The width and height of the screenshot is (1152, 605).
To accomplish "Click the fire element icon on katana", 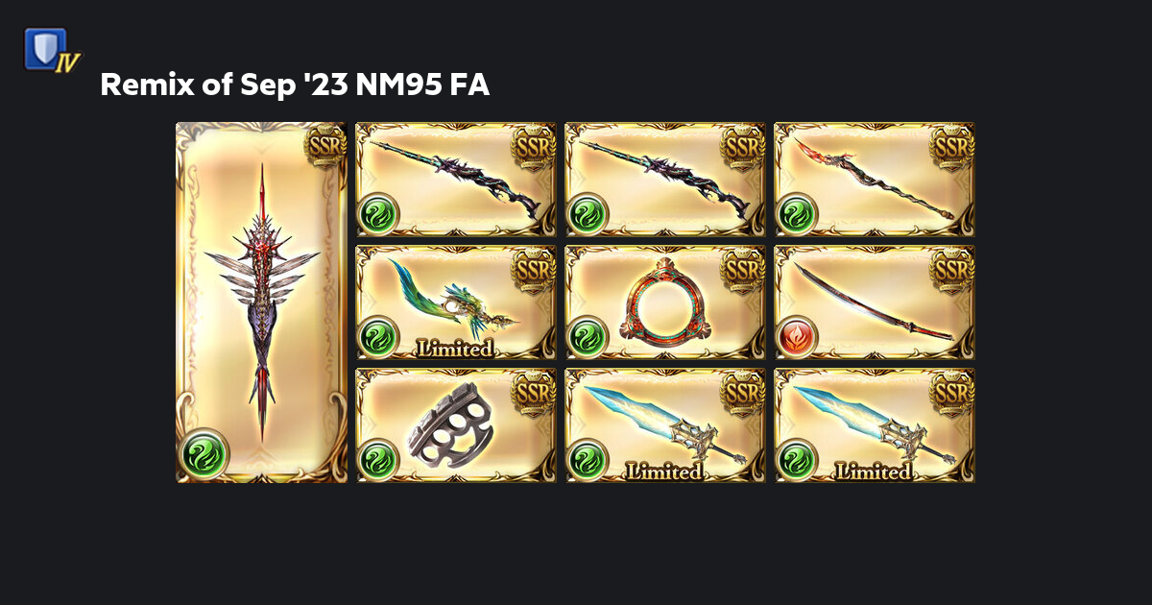I will [x=797, y=337].
